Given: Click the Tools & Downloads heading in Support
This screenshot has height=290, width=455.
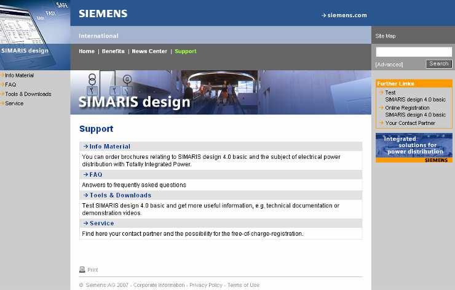Looking at the screenshot, I should (121, 195).
